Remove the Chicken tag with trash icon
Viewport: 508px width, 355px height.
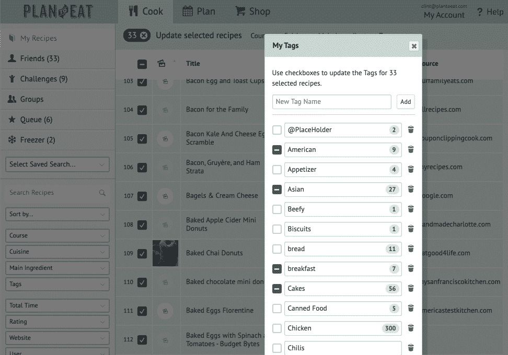point(411,328)
